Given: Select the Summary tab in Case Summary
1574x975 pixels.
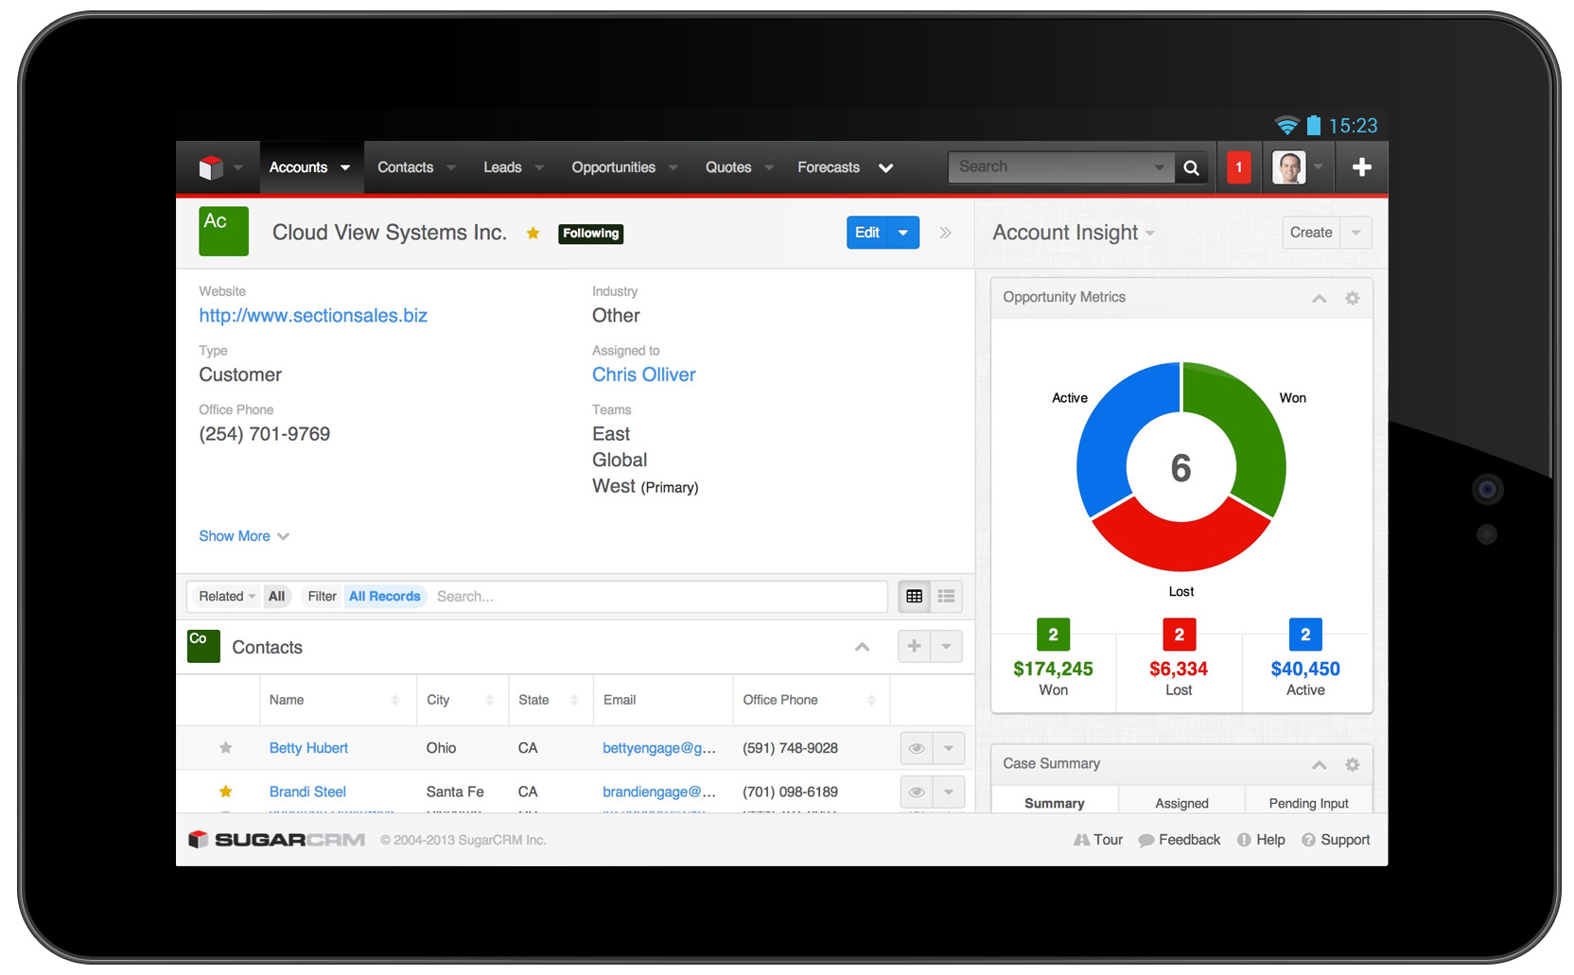Looking at the screenshot, I should [x=1055, y=803].
